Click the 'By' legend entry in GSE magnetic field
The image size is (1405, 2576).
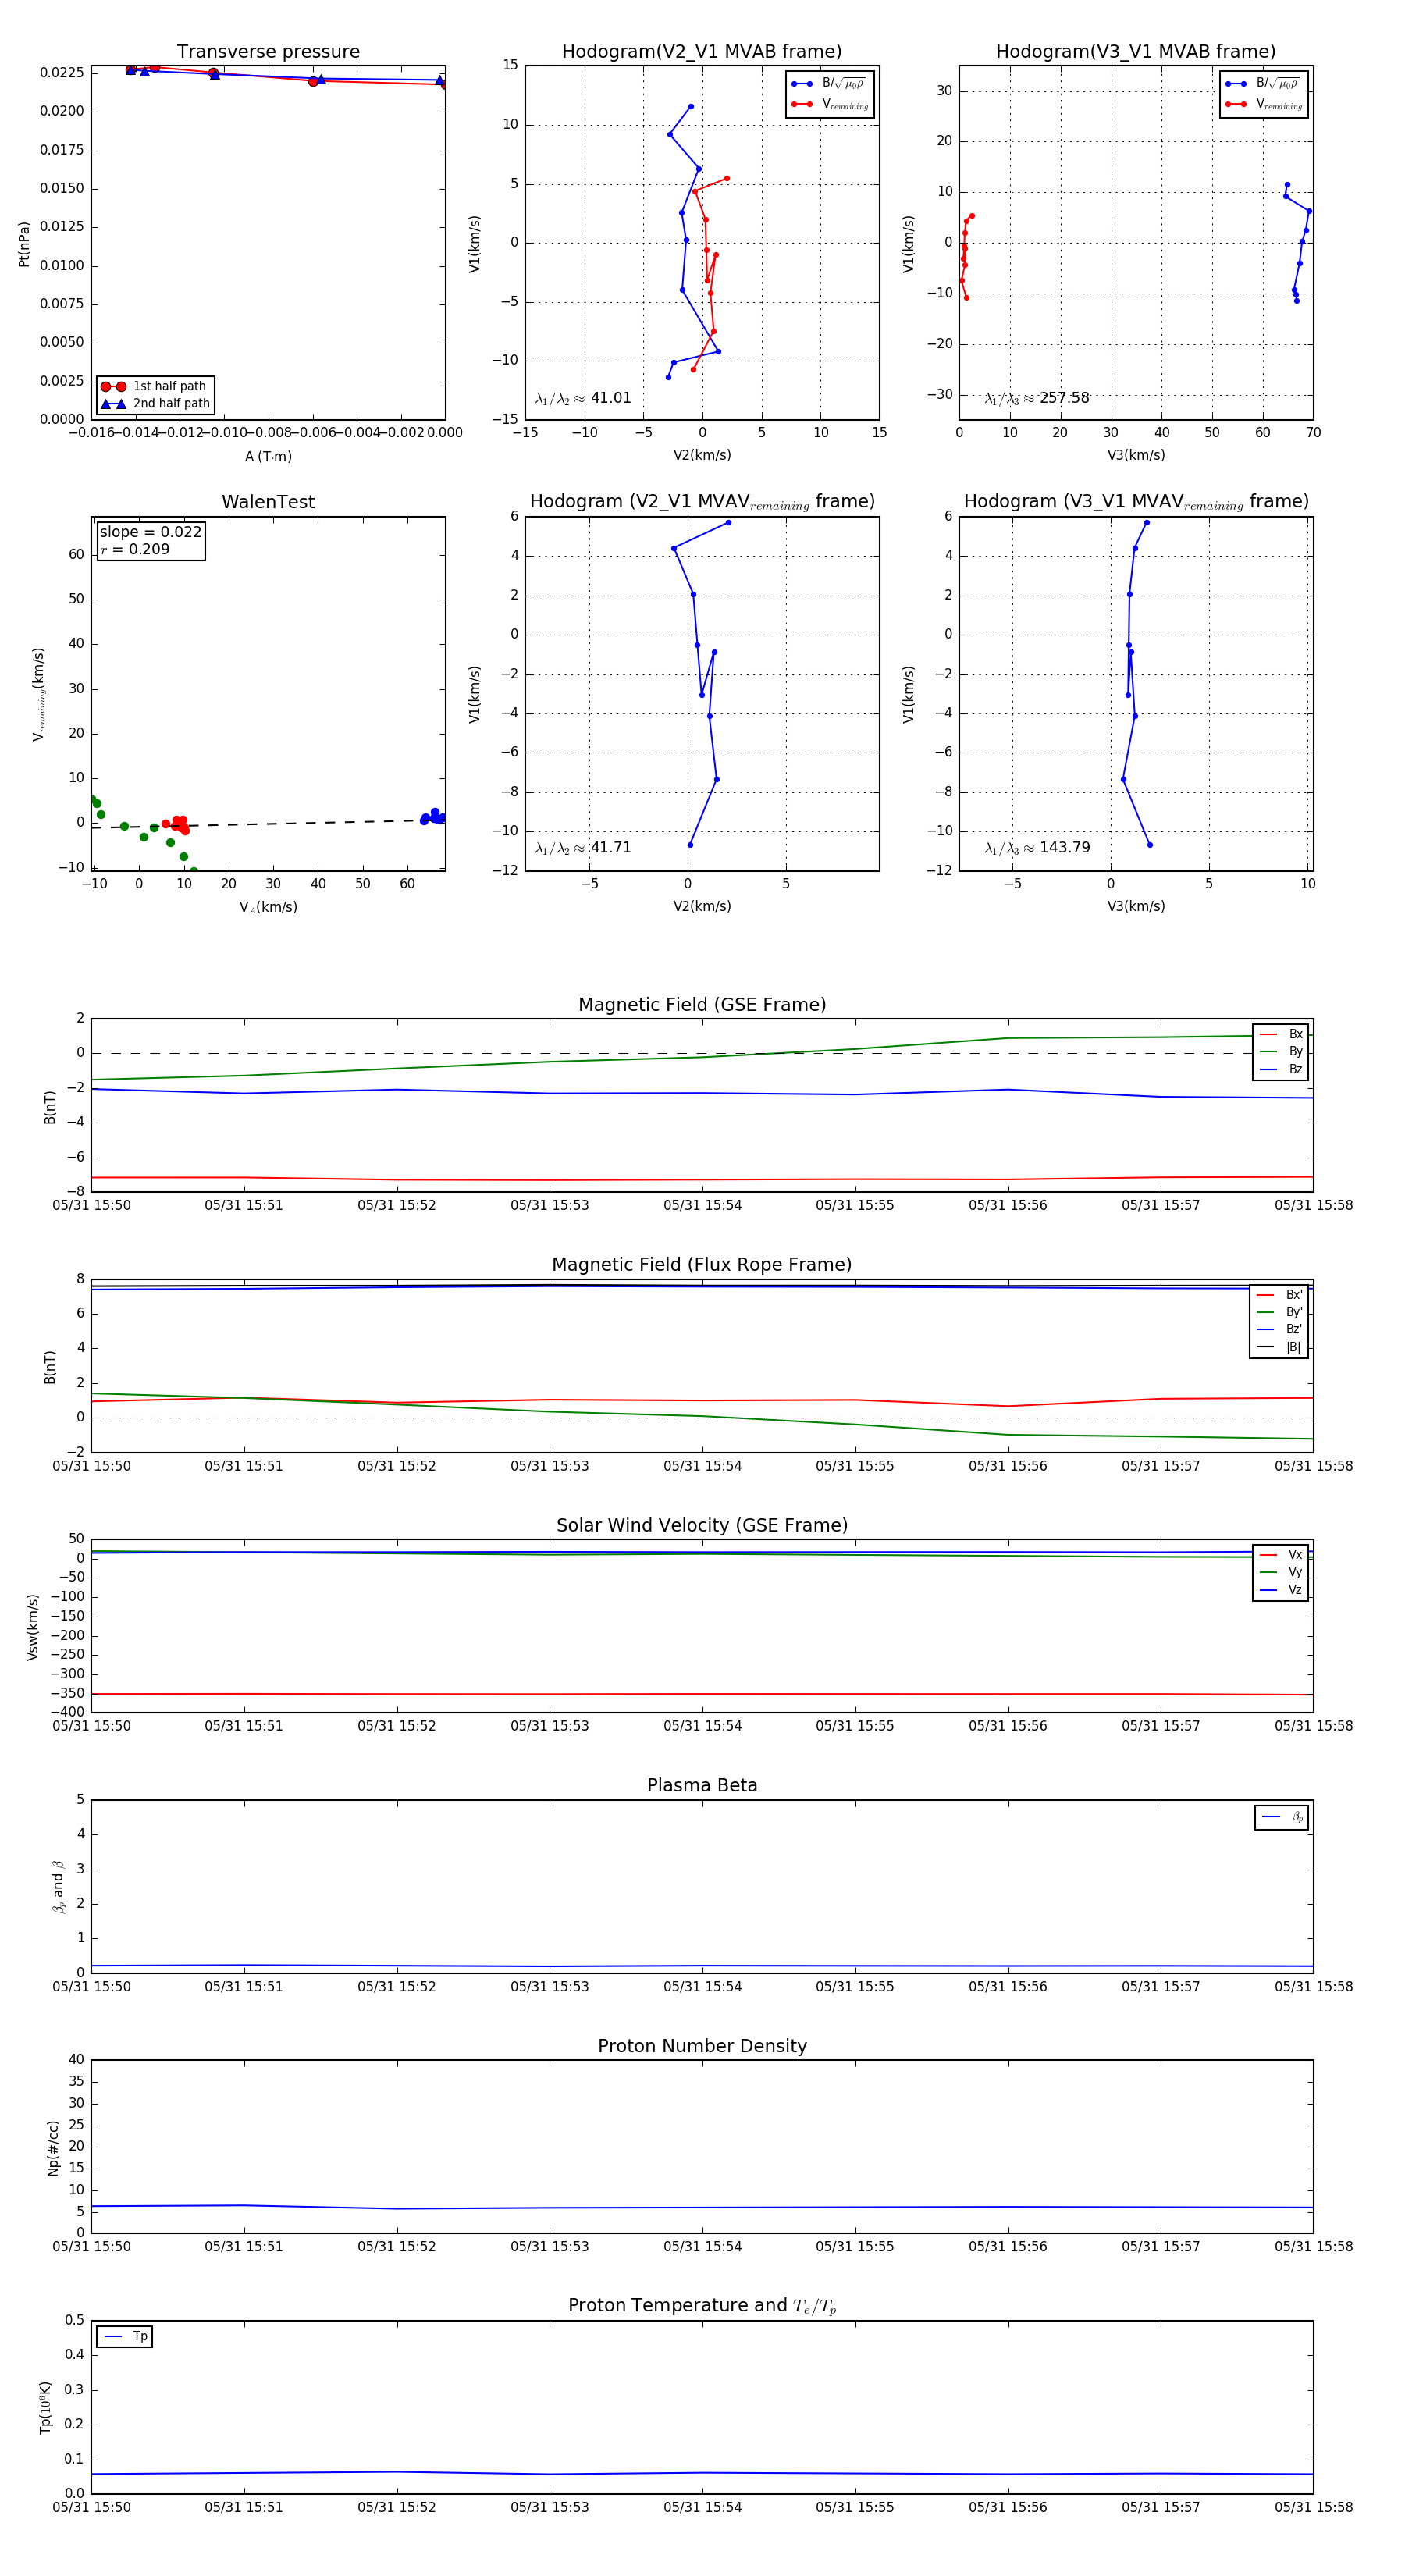[x=1281, y=1052]
